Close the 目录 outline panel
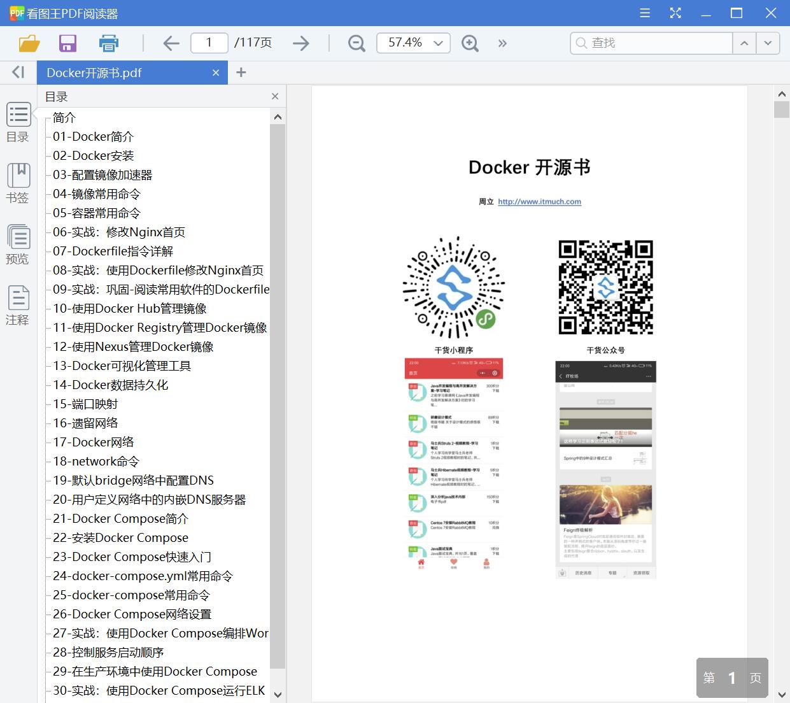The height and width of the screenshot is (703, 790). [275, 96]
